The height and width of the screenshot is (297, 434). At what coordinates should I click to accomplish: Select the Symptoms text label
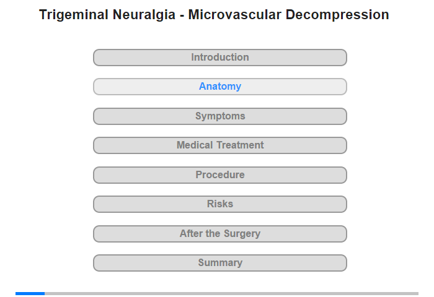[x=220, y=116]
